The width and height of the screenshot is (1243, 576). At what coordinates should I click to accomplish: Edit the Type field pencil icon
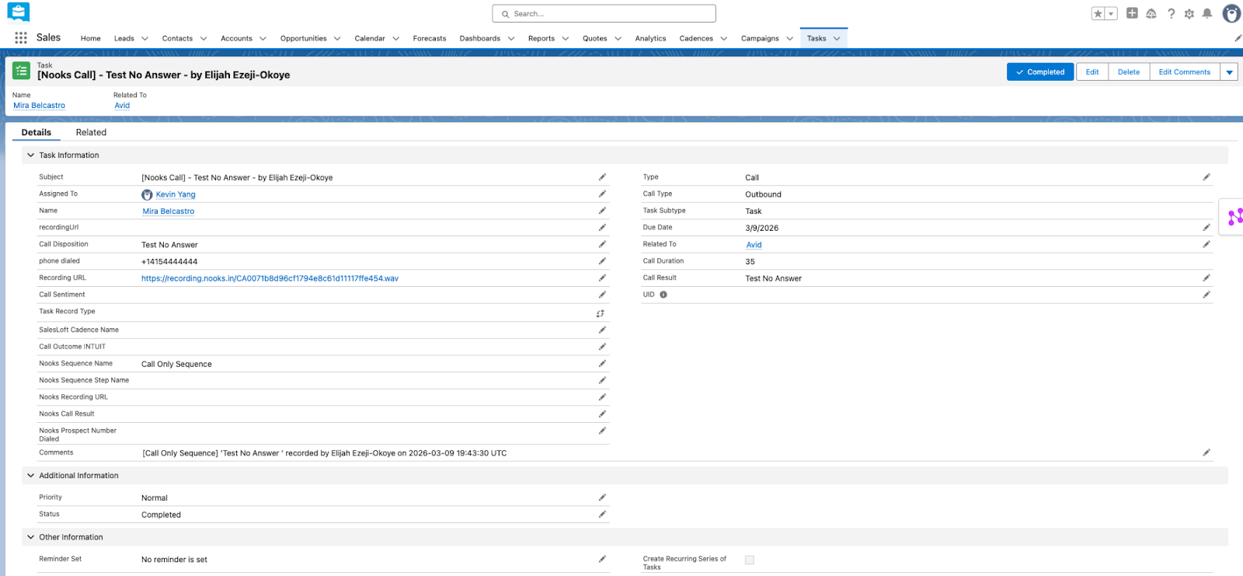pyautogui.click(x=1206, y=177)
